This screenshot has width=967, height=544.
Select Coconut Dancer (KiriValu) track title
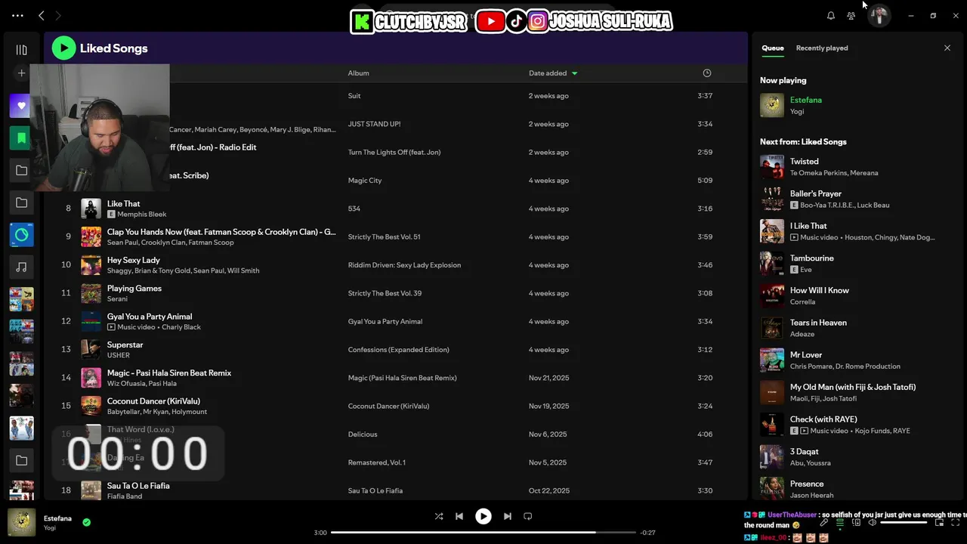pos(153,401)
